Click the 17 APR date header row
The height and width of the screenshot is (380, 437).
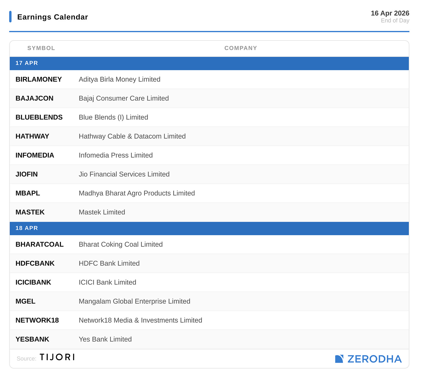pos(209,63)
